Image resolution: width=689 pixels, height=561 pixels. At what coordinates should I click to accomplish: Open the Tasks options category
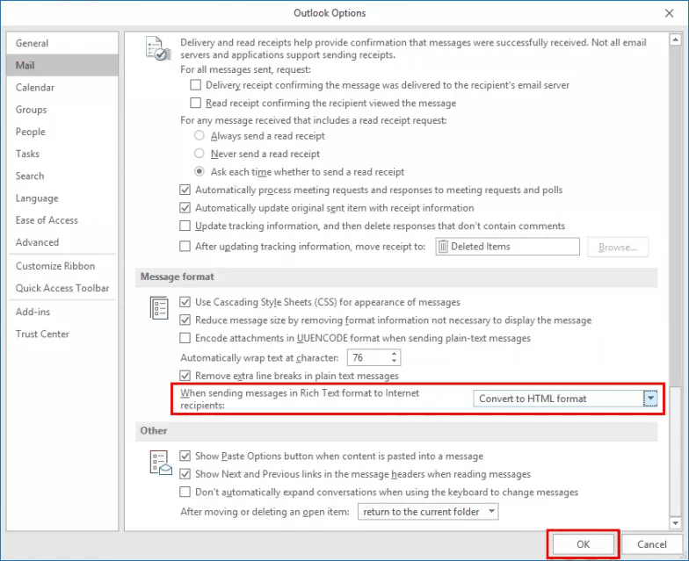[x=62, y=154]
